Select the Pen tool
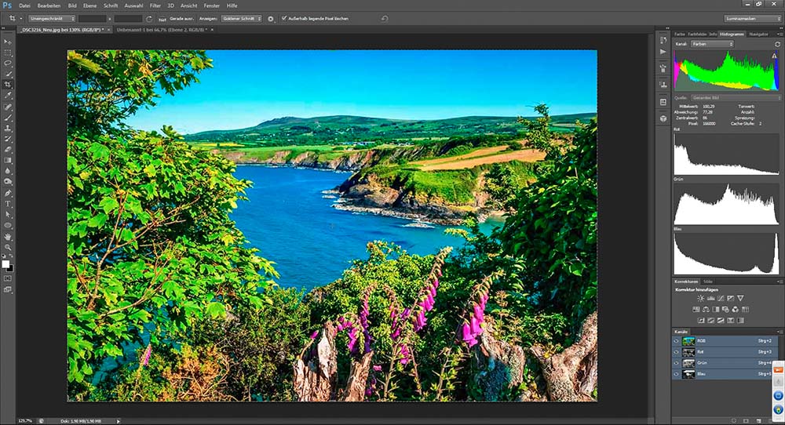 (x=8, y=193)
